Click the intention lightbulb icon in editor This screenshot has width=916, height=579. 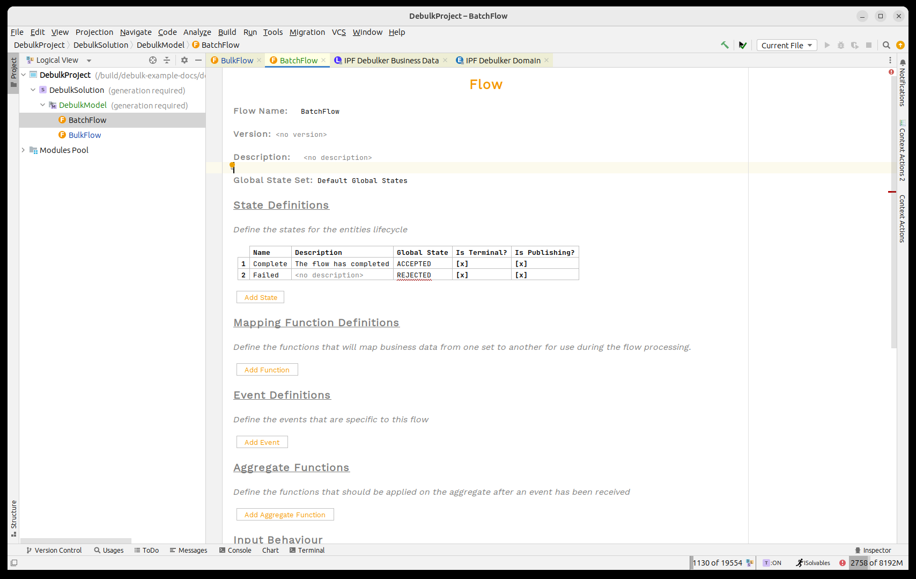click(232, 166)
